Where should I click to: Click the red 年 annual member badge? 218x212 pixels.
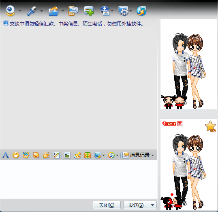(180, 124)
